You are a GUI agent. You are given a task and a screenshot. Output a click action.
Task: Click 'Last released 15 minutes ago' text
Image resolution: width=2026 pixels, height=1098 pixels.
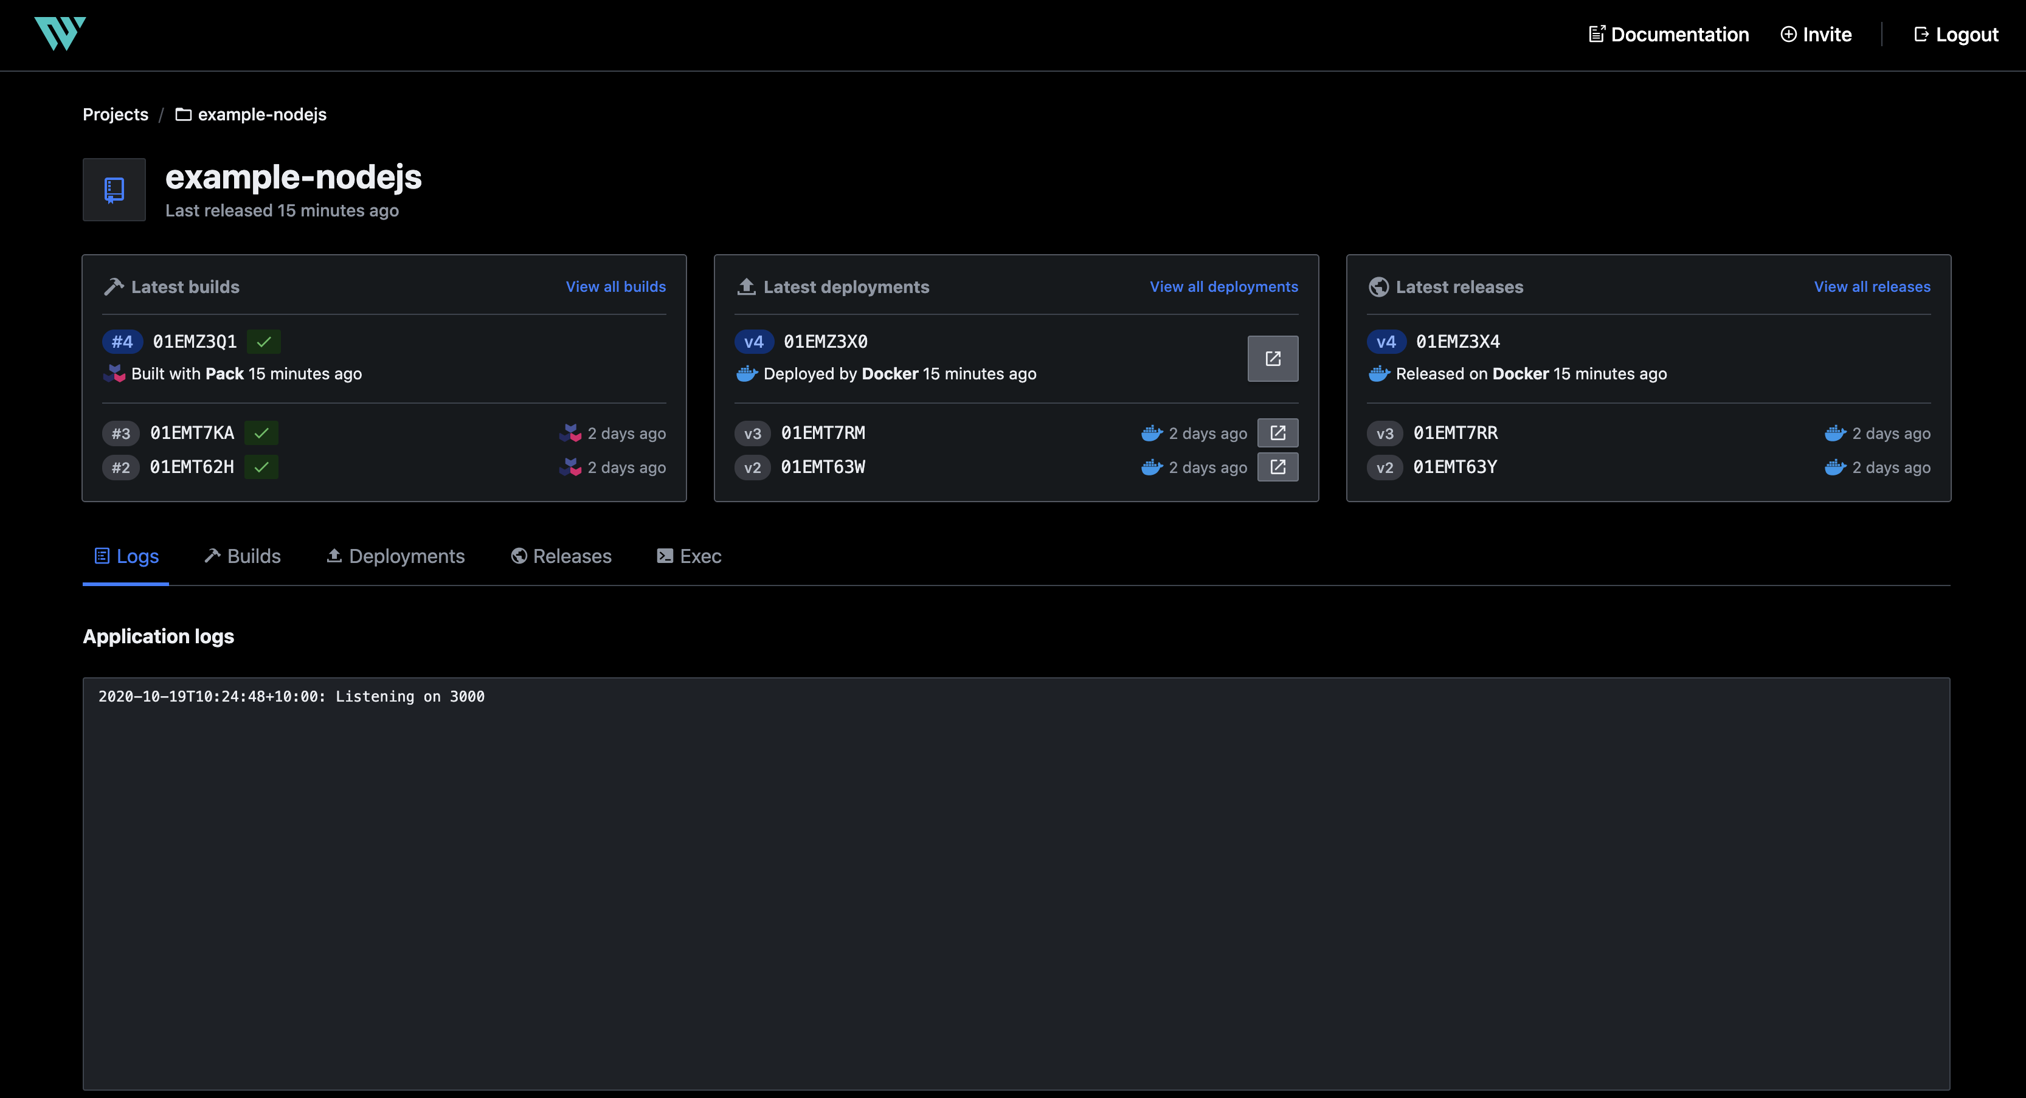point(282,210)
